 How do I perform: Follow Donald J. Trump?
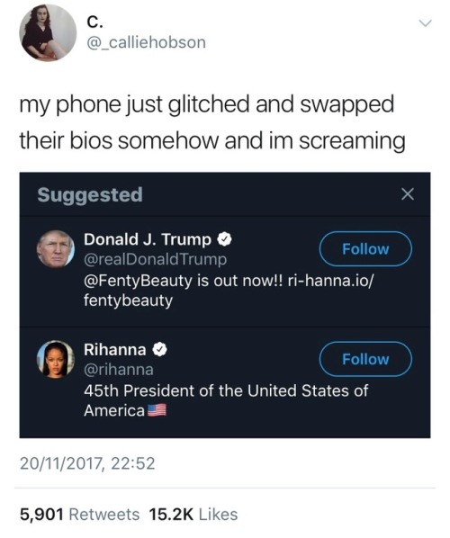pyautogui.click(x=365, y=249)
